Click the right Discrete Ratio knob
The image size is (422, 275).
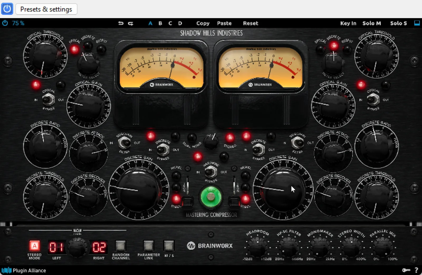coord(376,146)
